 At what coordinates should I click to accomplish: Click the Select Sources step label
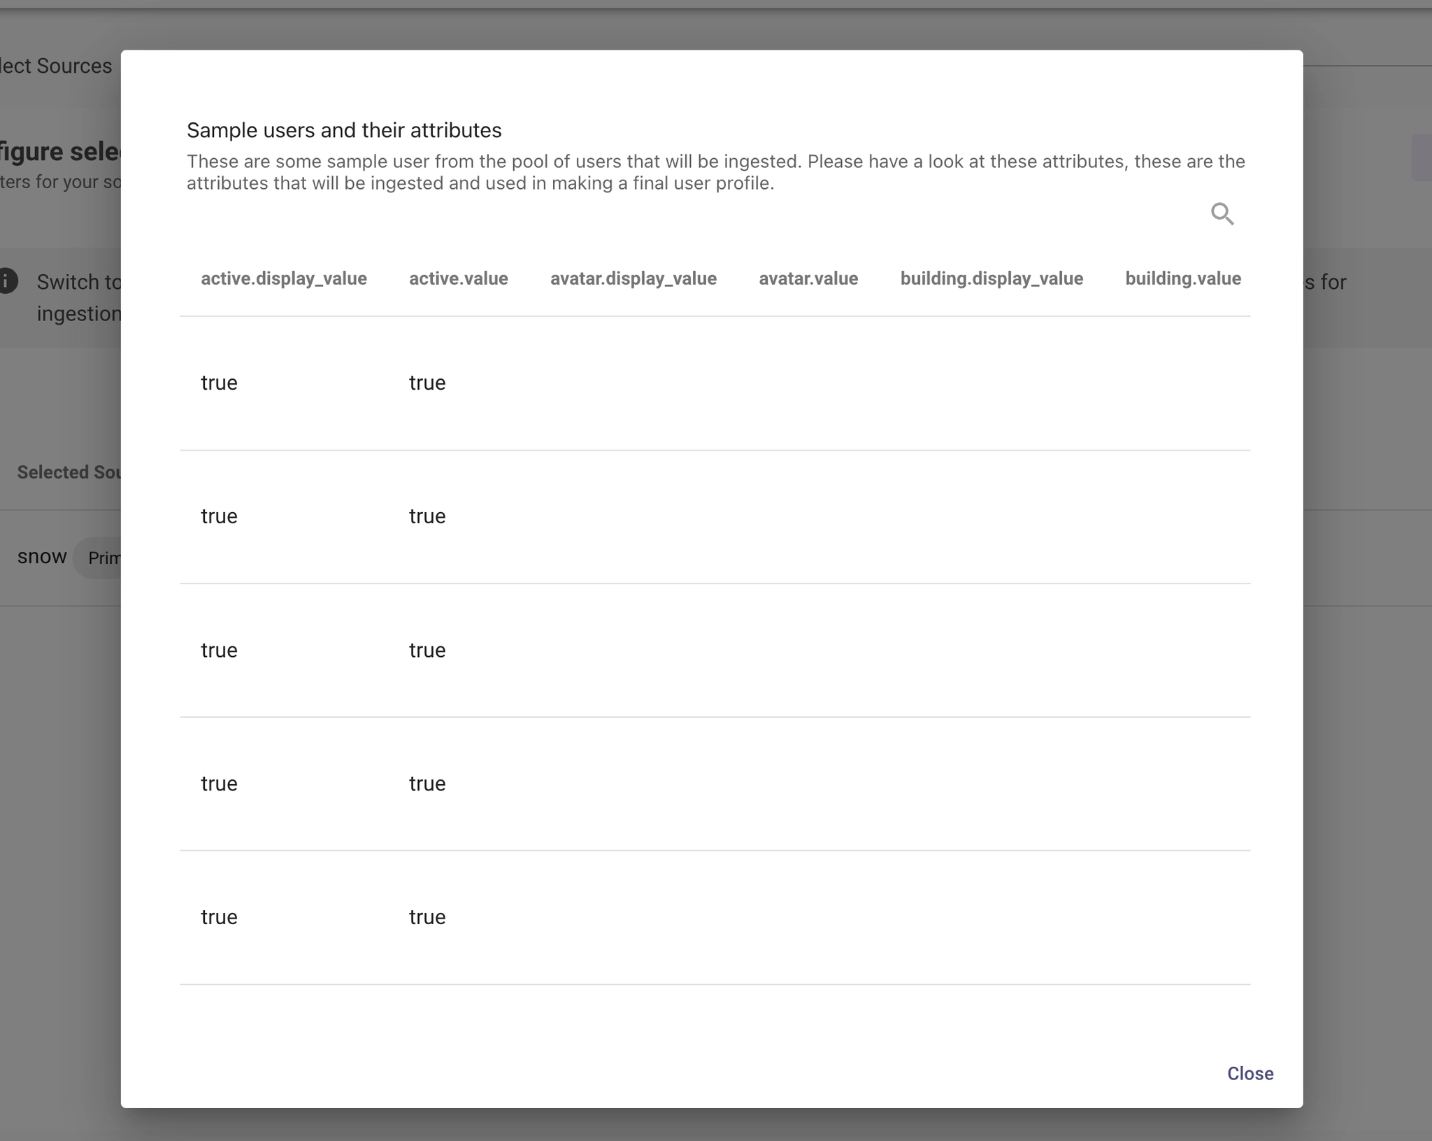click(x=56, y=66)
